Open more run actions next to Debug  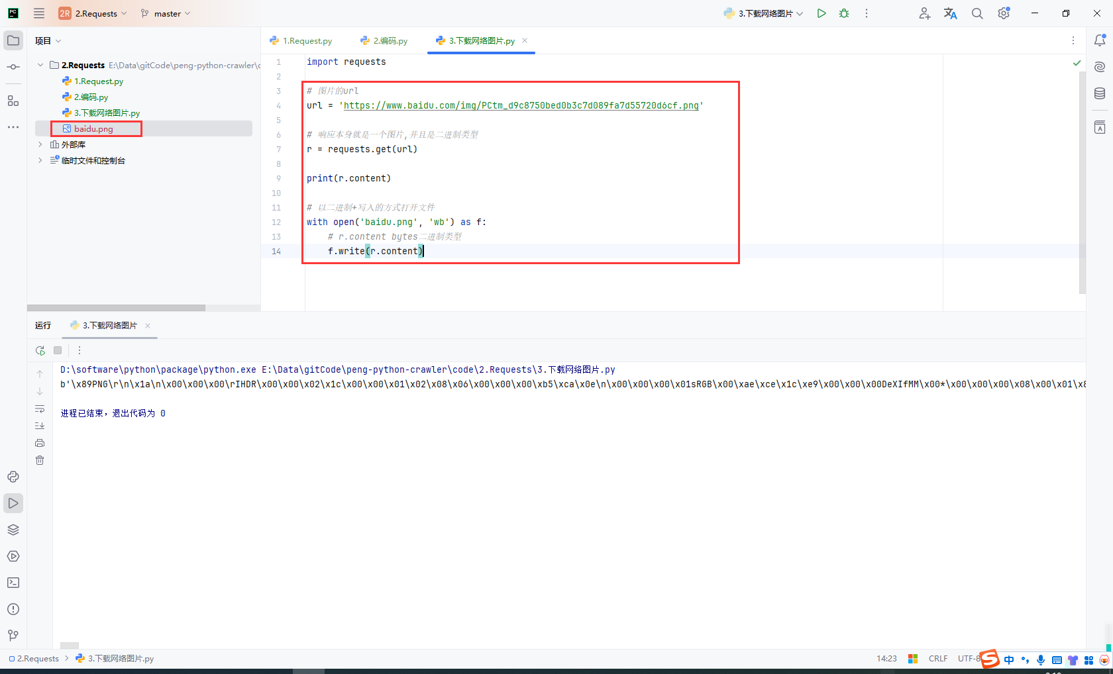tap(866, 13)
